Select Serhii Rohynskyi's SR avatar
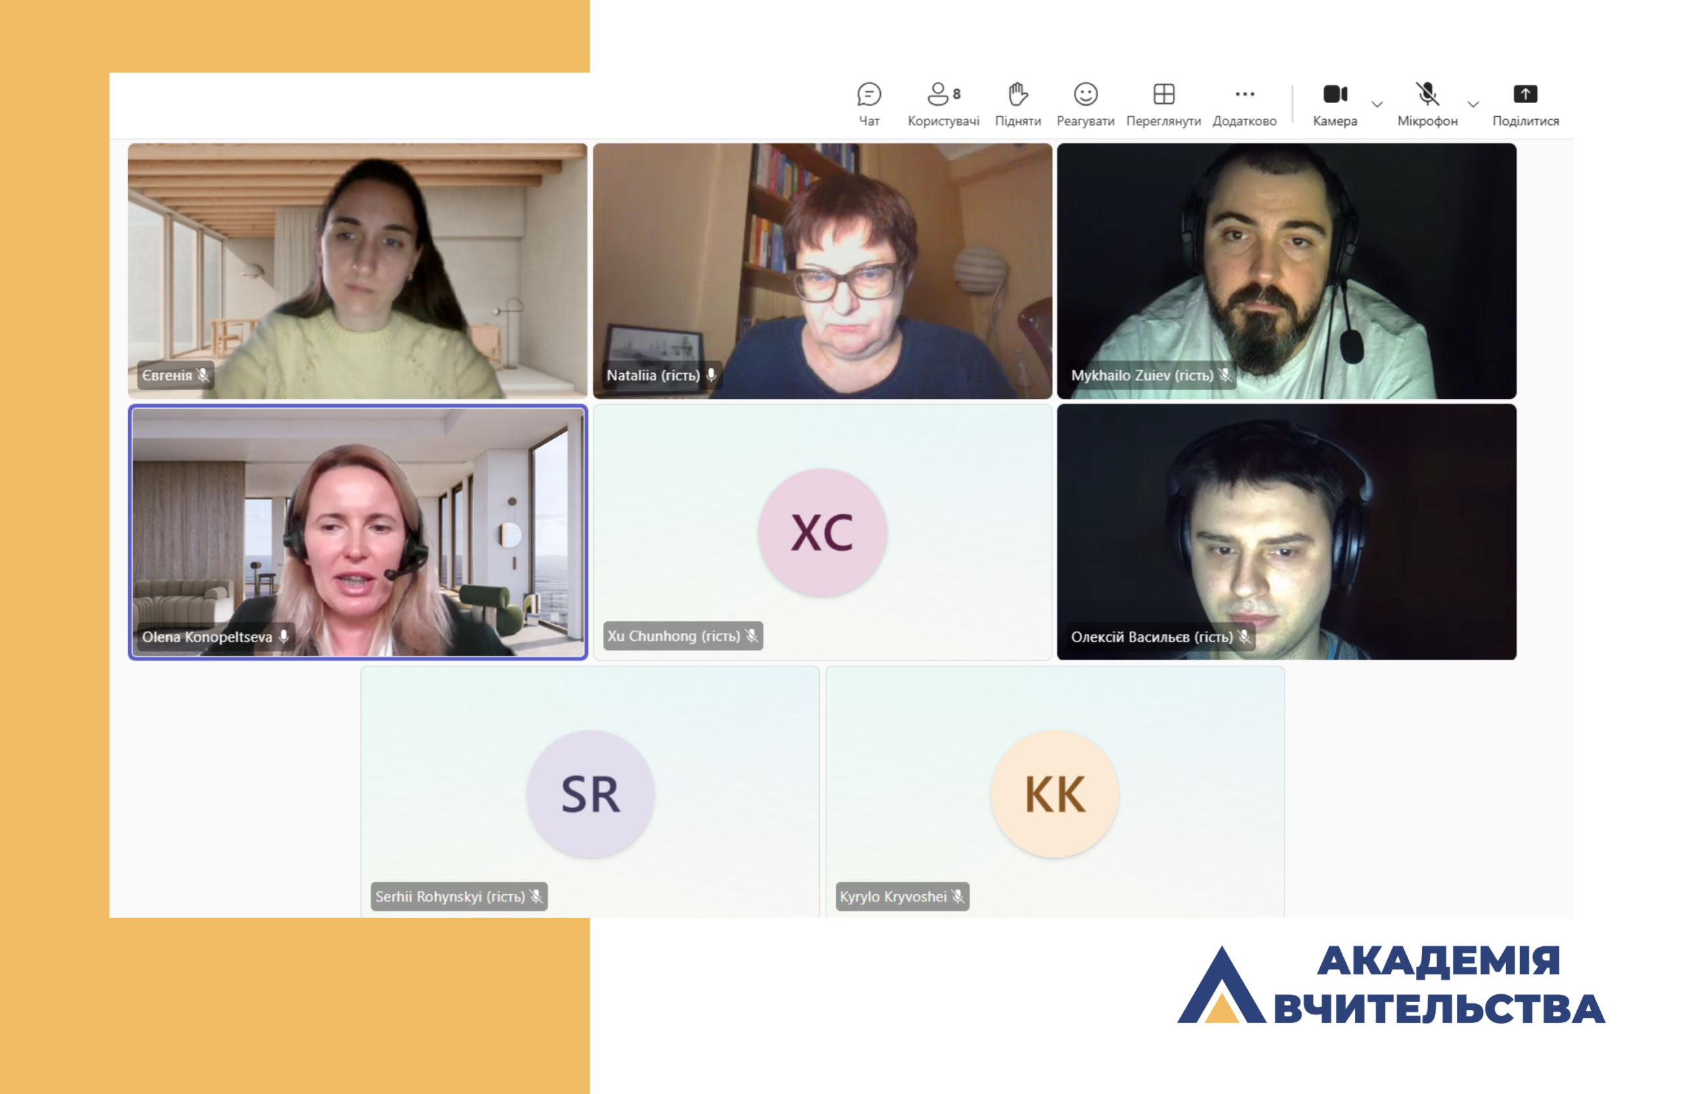Viewport: 1683px width, 1094px height. [590, 794]
